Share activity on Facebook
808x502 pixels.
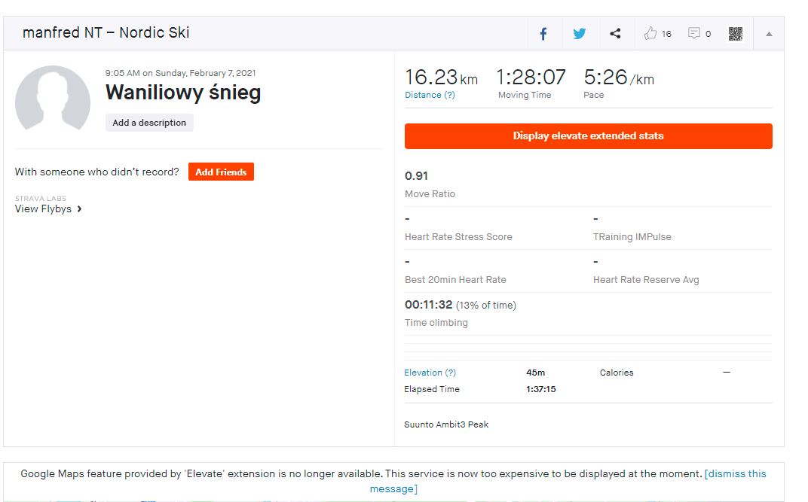(x=543, y=34)
